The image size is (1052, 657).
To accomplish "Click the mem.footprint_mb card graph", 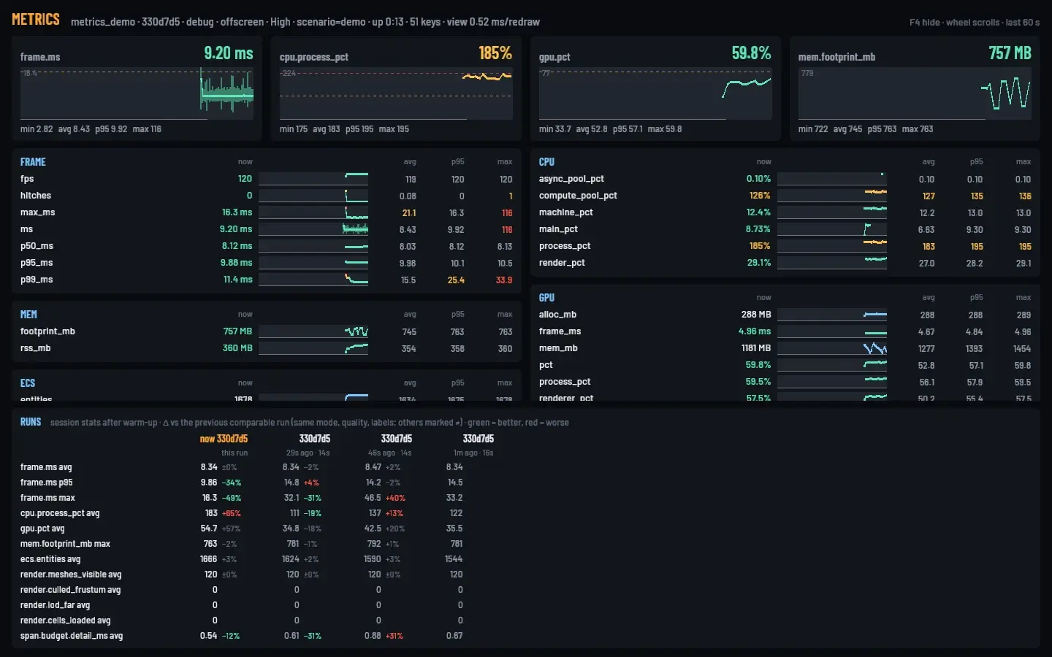I will (x=915, y=93).
